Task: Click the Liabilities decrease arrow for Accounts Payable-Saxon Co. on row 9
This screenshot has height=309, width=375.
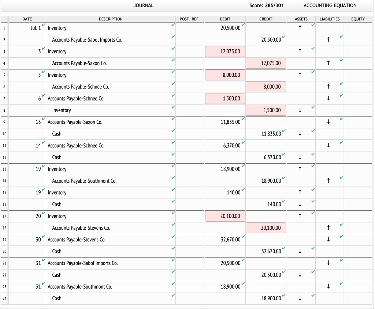Action: click(x=328, y=122)
